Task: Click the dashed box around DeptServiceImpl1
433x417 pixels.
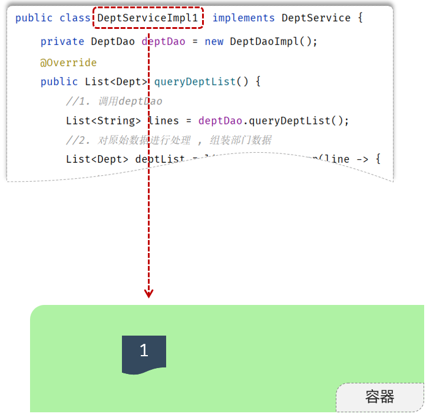Action: [x=148, y=18]
